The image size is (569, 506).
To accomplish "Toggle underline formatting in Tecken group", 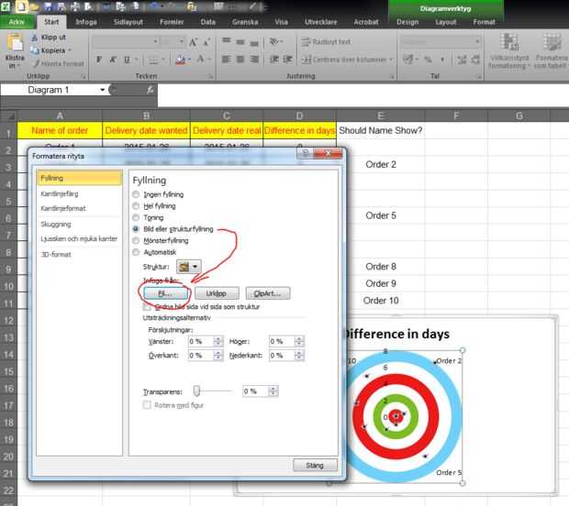I will pos(127,59).
